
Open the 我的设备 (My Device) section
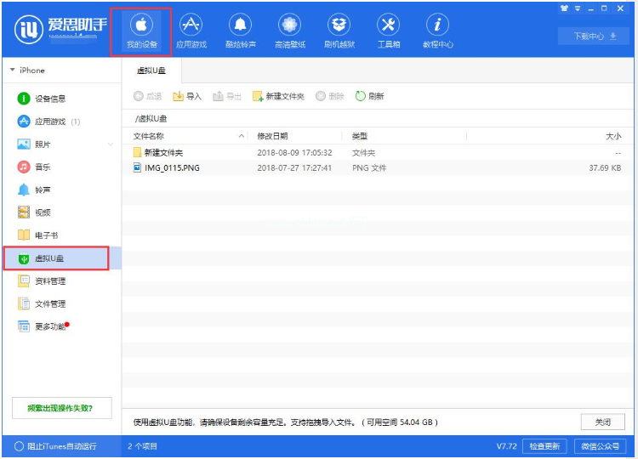coord(141,31)
